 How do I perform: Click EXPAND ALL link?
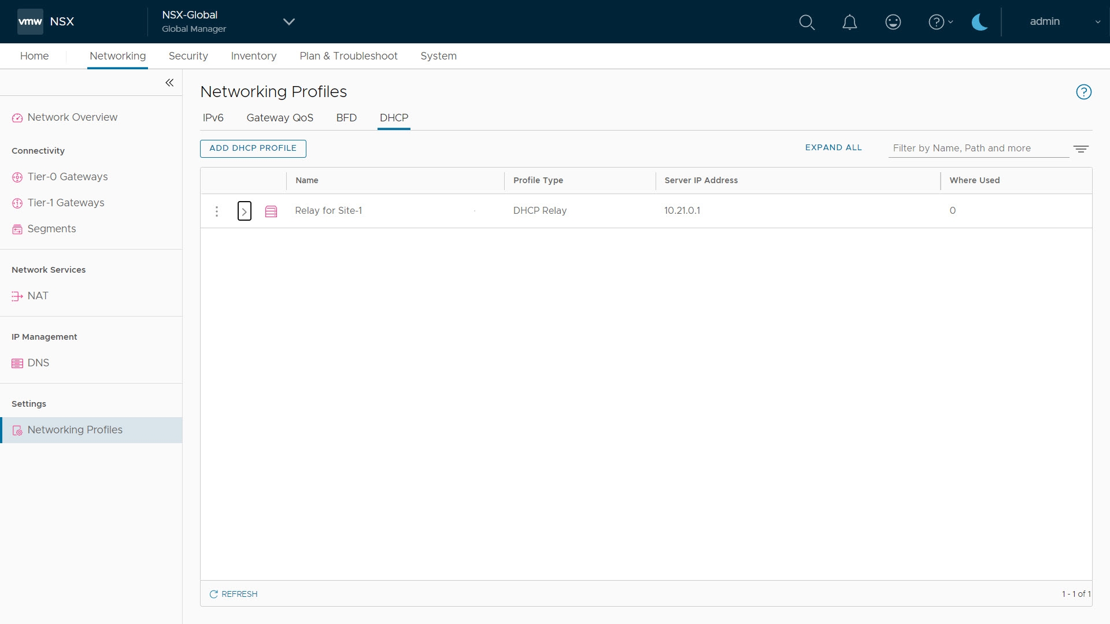(x=833, y=148)
